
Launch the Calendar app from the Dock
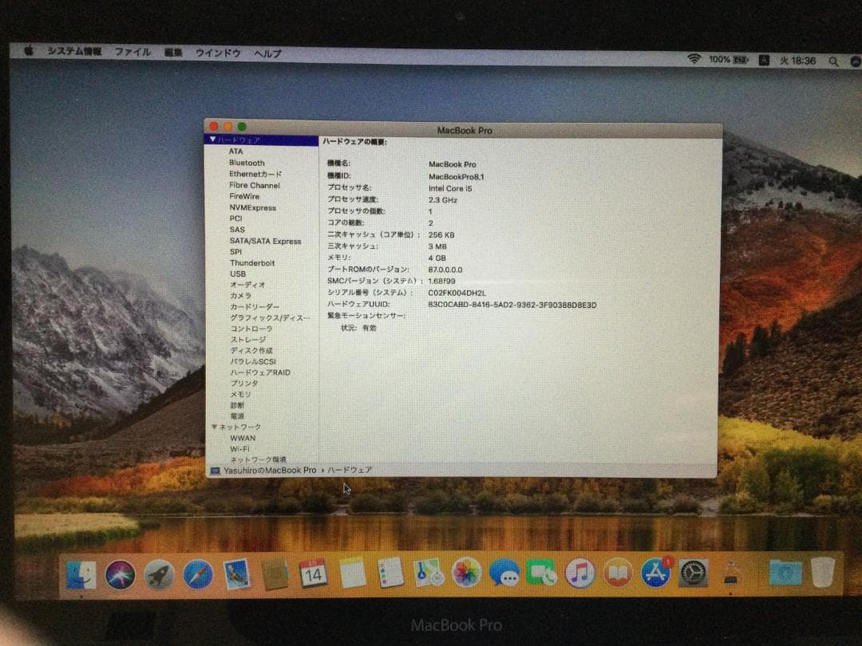coord(313,573)
